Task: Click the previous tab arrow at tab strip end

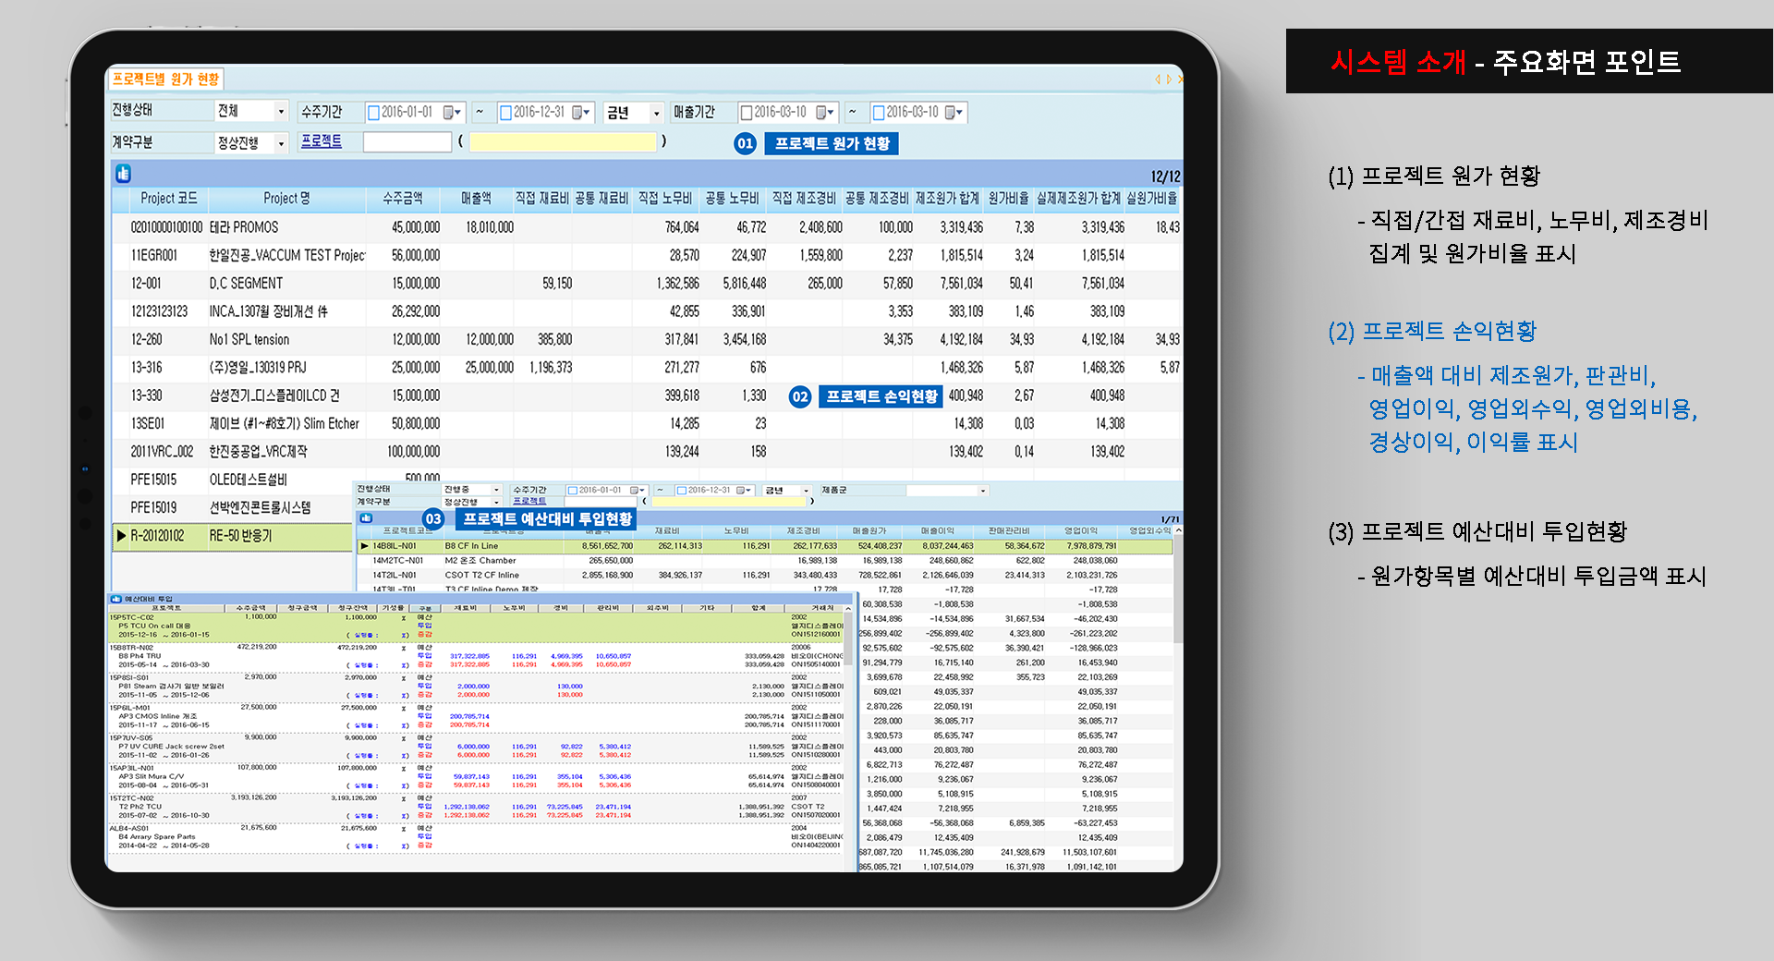Action: click(1158, 79)
